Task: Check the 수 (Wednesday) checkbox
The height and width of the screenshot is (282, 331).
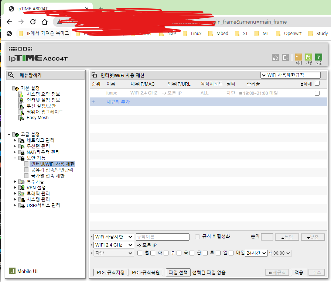Action: [166, 253]
